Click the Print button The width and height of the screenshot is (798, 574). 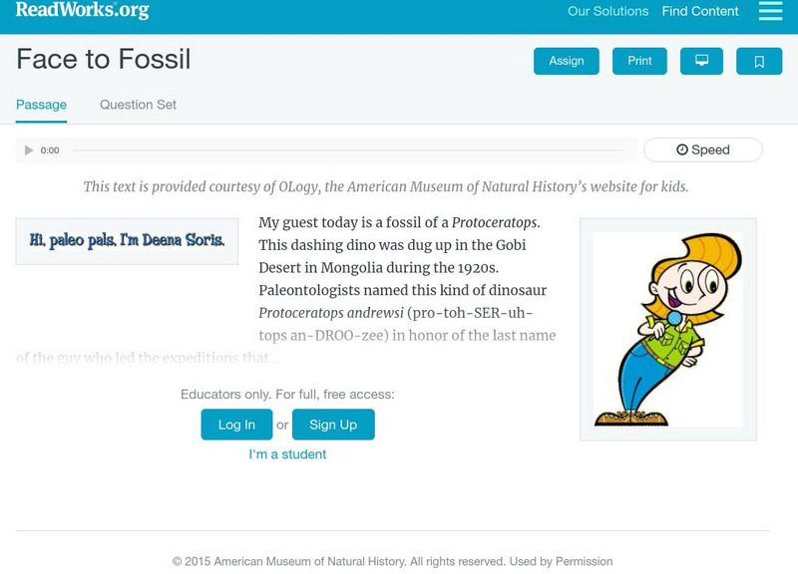639,61
